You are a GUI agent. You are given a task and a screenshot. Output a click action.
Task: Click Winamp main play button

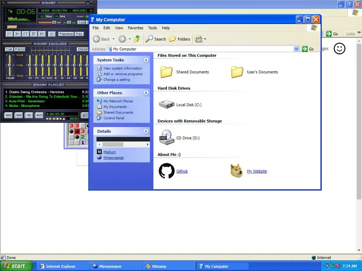(17, 34)
